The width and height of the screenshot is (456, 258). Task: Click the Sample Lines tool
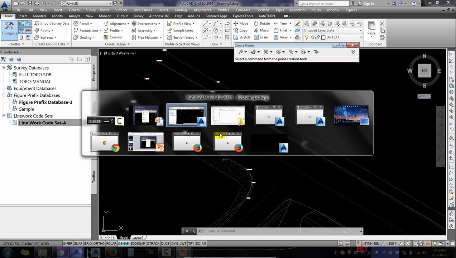point(180,30)
